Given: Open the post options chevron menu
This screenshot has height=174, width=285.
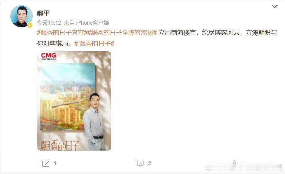Looking at the screenshot, I should pyautogui.click(x=275, y=7).
